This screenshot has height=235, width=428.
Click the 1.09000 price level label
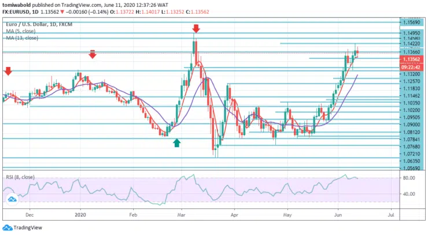pyautogui.click(x=411, y=125)
